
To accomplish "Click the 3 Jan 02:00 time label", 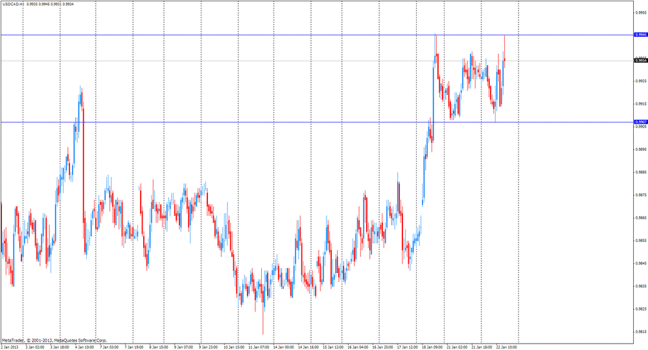I will pos(35,347).
